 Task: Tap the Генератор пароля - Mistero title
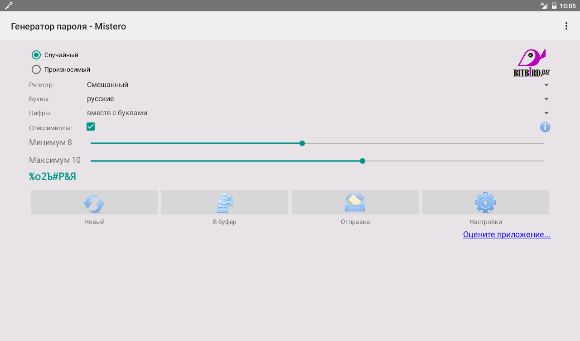point(68,26)
